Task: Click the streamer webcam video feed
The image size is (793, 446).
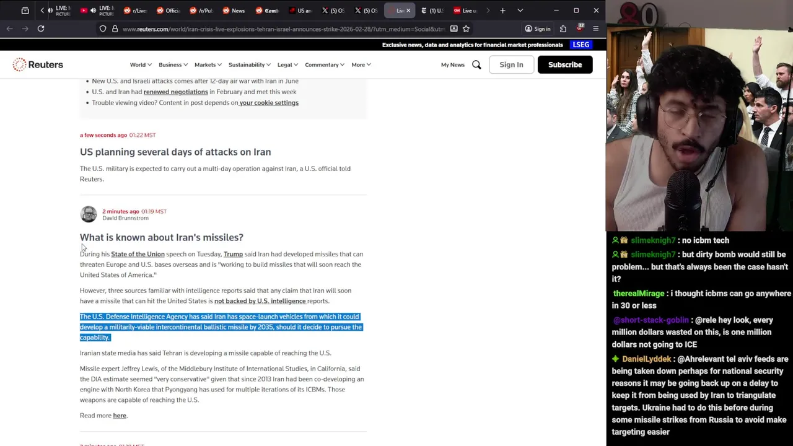Action: 699,116
